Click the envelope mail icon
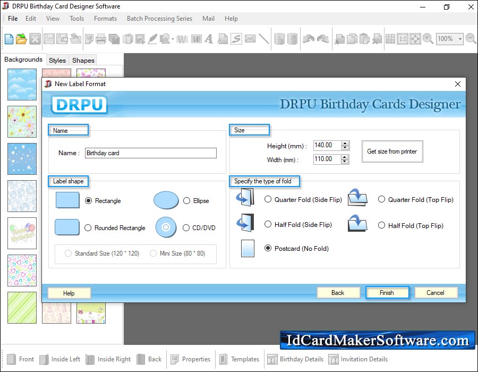478x372 pixels. click(x=250, y=39)
